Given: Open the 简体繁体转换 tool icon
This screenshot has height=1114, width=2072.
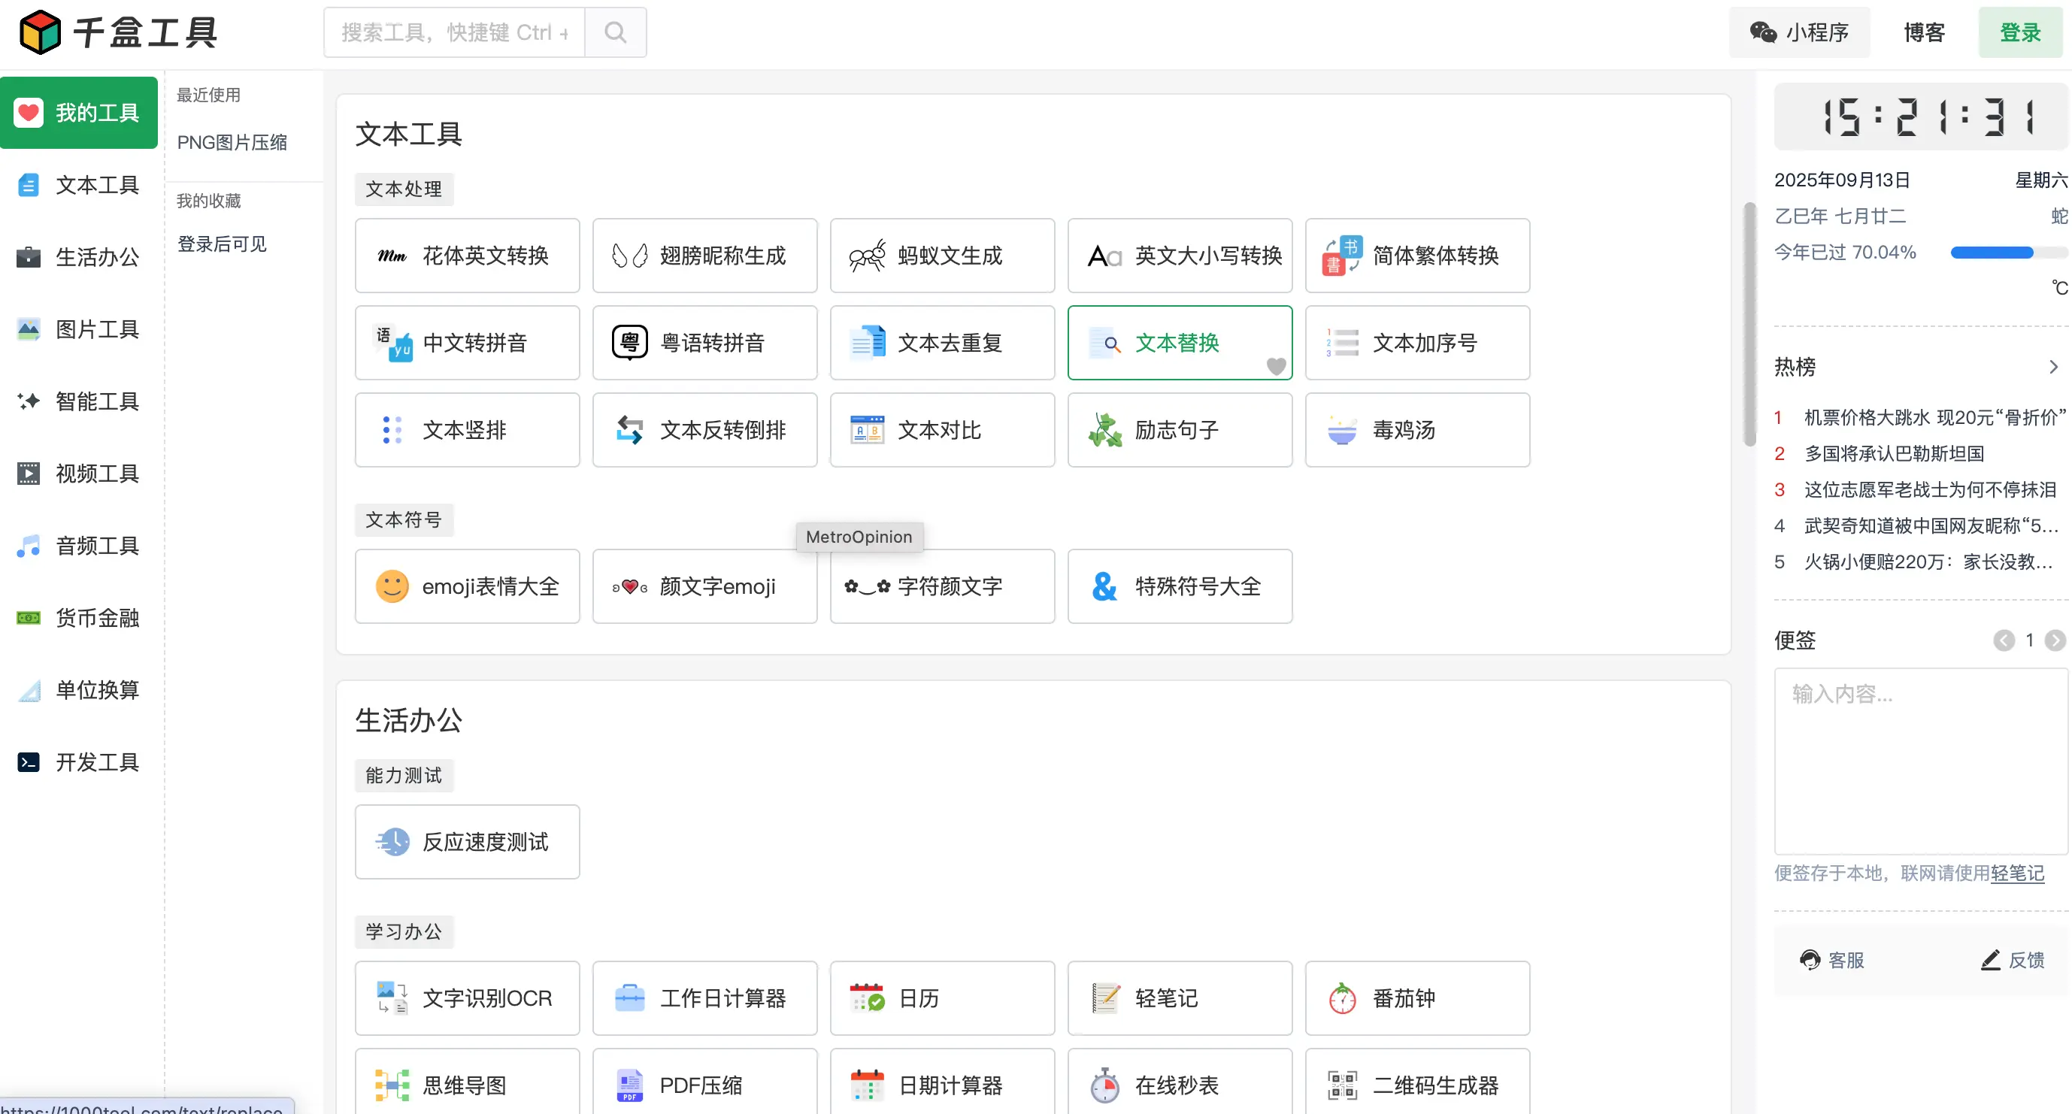Looking at the screenshot, I should 1342,256.
